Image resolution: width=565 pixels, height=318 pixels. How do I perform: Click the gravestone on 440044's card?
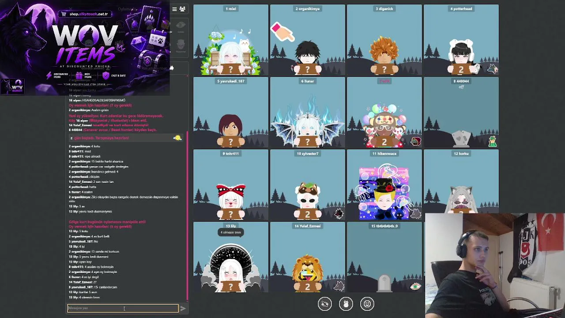[461, 139]
